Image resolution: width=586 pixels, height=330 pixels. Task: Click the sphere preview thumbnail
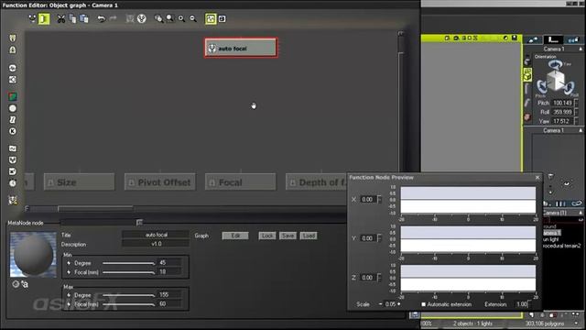coord(33,255)
